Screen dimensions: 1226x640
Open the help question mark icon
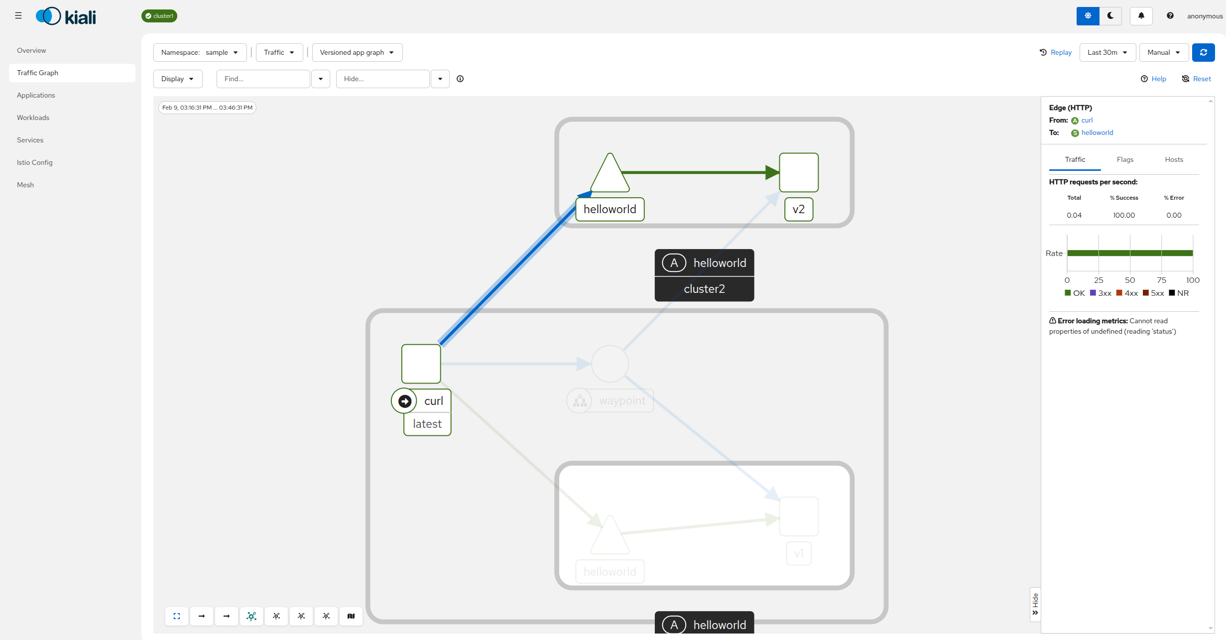point(1170,15)
